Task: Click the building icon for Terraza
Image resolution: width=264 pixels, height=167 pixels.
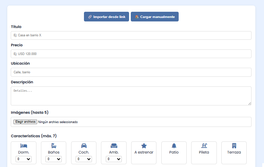Action: tap(234, 146)
